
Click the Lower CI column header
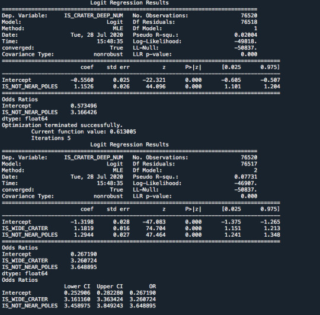point(77,287)
